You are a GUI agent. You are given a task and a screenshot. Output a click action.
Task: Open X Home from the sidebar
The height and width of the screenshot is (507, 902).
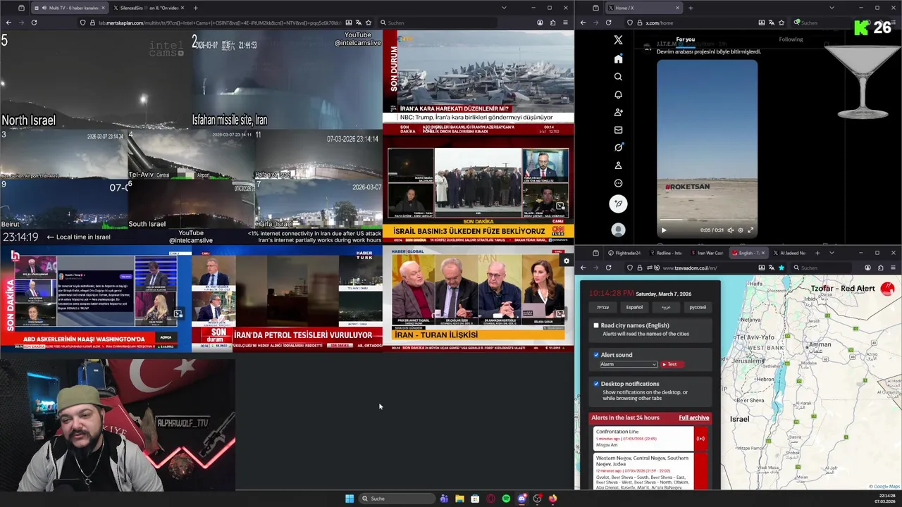tap(618, 59)
